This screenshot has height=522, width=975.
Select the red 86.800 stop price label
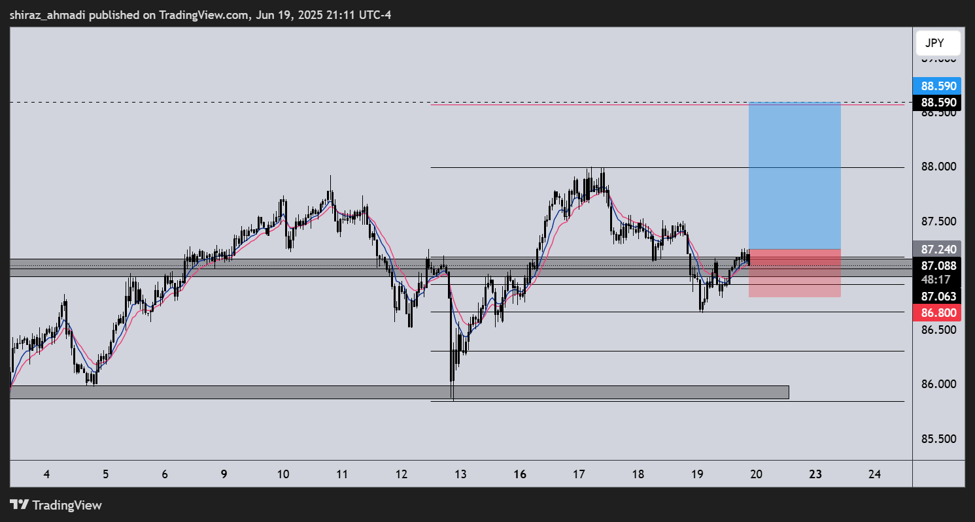938,313
